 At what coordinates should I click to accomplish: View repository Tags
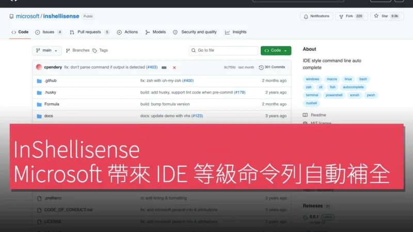[100, 50]
